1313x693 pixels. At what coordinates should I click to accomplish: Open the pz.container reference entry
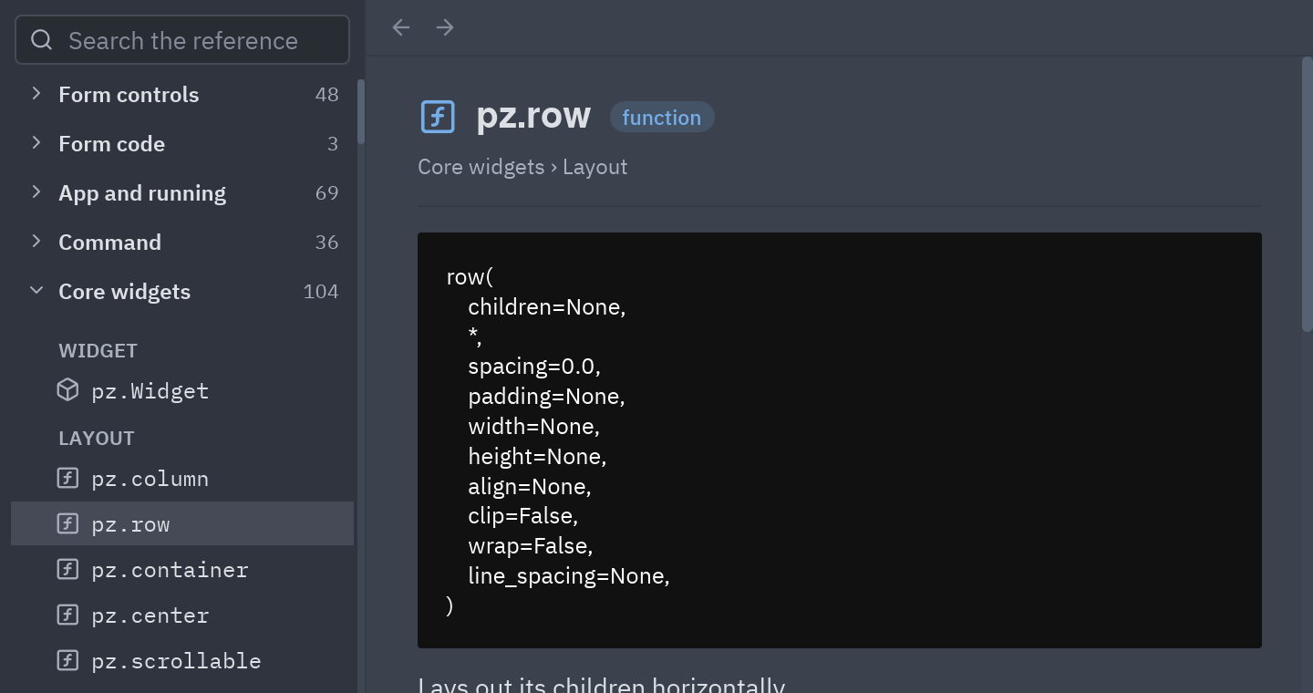point(182,569)
